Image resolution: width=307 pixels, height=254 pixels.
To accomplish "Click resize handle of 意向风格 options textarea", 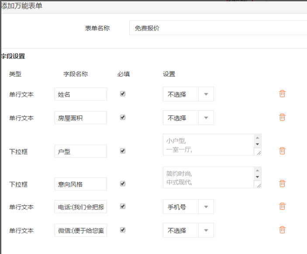I will [259, 186].
